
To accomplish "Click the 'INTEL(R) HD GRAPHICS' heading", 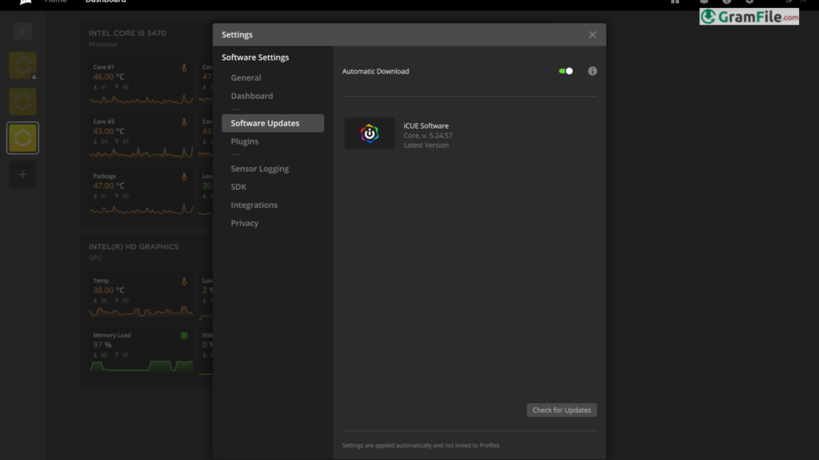I will click(x=134, y=247).
